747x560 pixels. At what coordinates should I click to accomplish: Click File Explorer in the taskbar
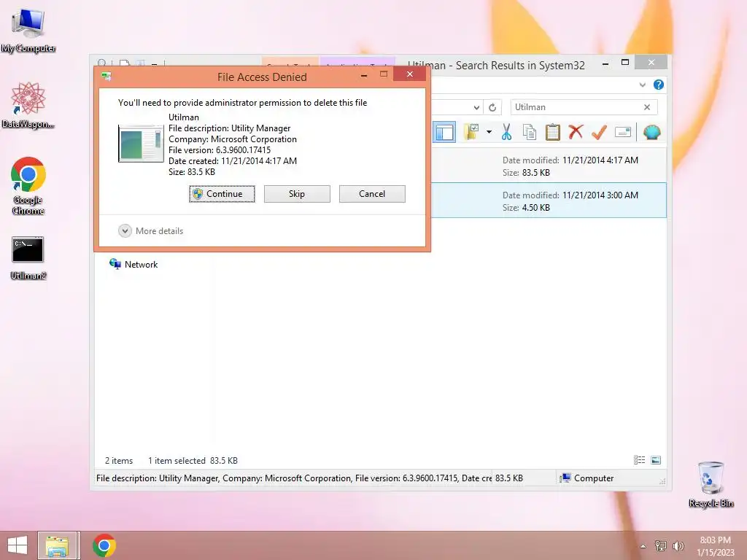click(x=57, y=545)
